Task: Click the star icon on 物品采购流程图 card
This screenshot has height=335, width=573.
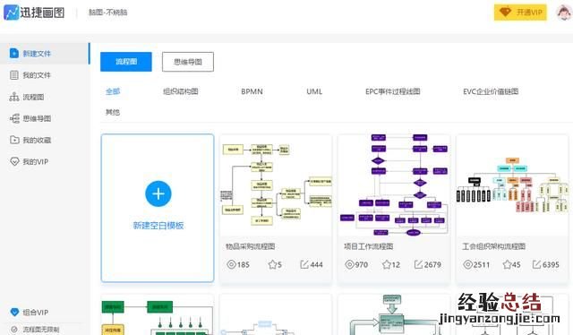Action: pos(272,264)
